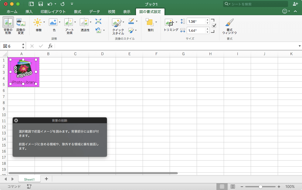The width and height of the screenshot is (302, 190).
Task: Open the Color (色) picture icon
Action: (x=53, y=22)
